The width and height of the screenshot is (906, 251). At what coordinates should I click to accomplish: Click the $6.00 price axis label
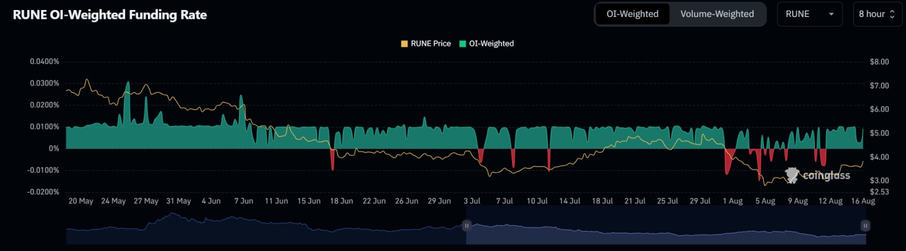click(879, 109)
